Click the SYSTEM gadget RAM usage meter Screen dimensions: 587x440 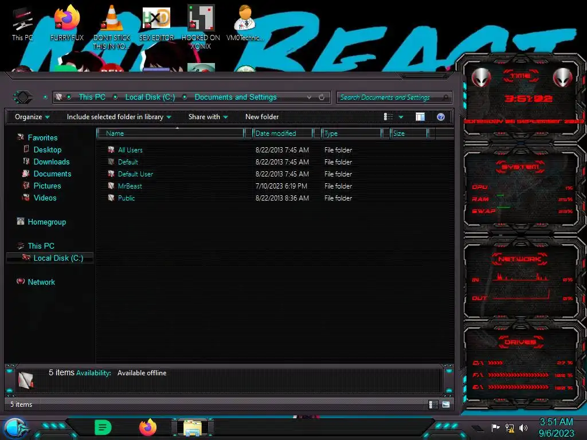[x=523, y=199]
